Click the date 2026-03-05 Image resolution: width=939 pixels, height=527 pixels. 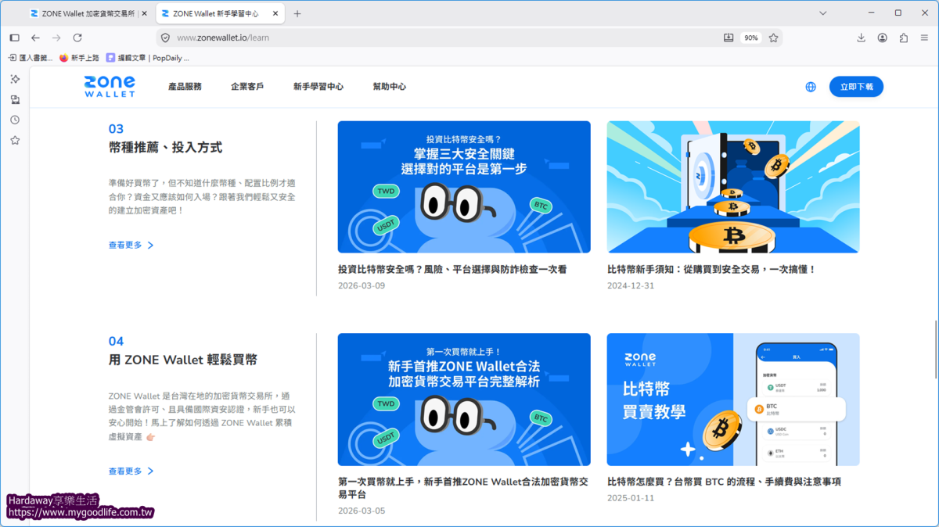point(362,511)
